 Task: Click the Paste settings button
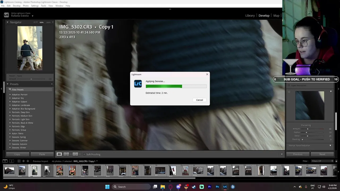[42, 154]
